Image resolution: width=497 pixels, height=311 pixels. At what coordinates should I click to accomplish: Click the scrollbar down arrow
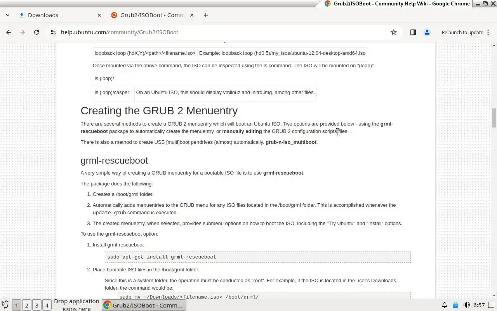[494, 296]
